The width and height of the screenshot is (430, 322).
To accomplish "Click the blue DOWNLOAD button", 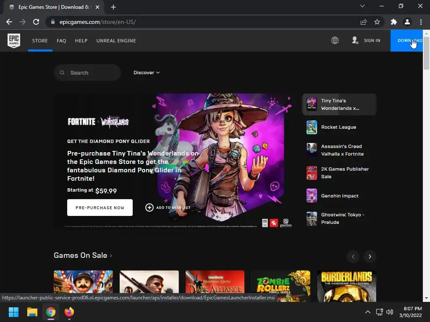I will (x=406, y=41).
